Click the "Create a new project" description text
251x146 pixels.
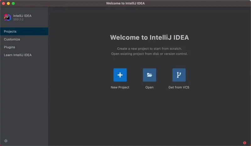point(149,49)
